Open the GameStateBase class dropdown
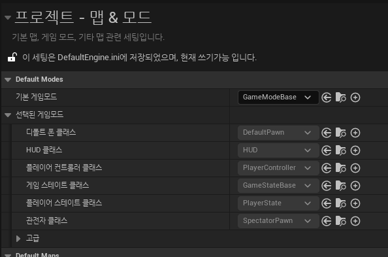This screenshot has width=388, height=257. coord(278,186)
